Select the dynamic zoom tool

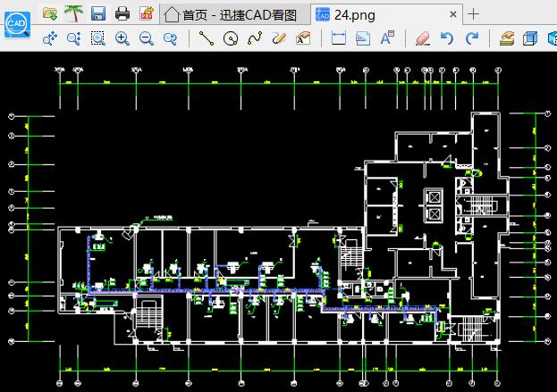(74, 38)
